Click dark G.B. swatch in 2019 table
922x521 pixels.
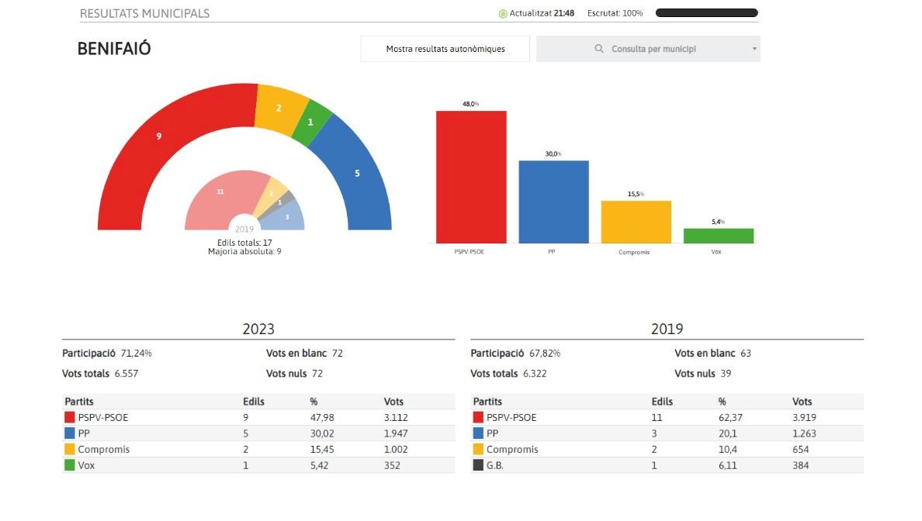(478, 465)
